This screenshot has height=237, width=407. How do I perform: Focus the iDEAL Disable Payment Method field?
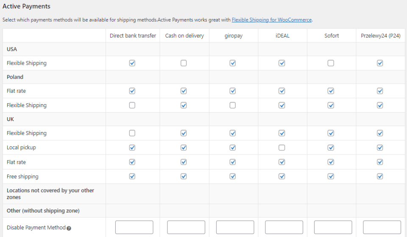pos(284,227)
